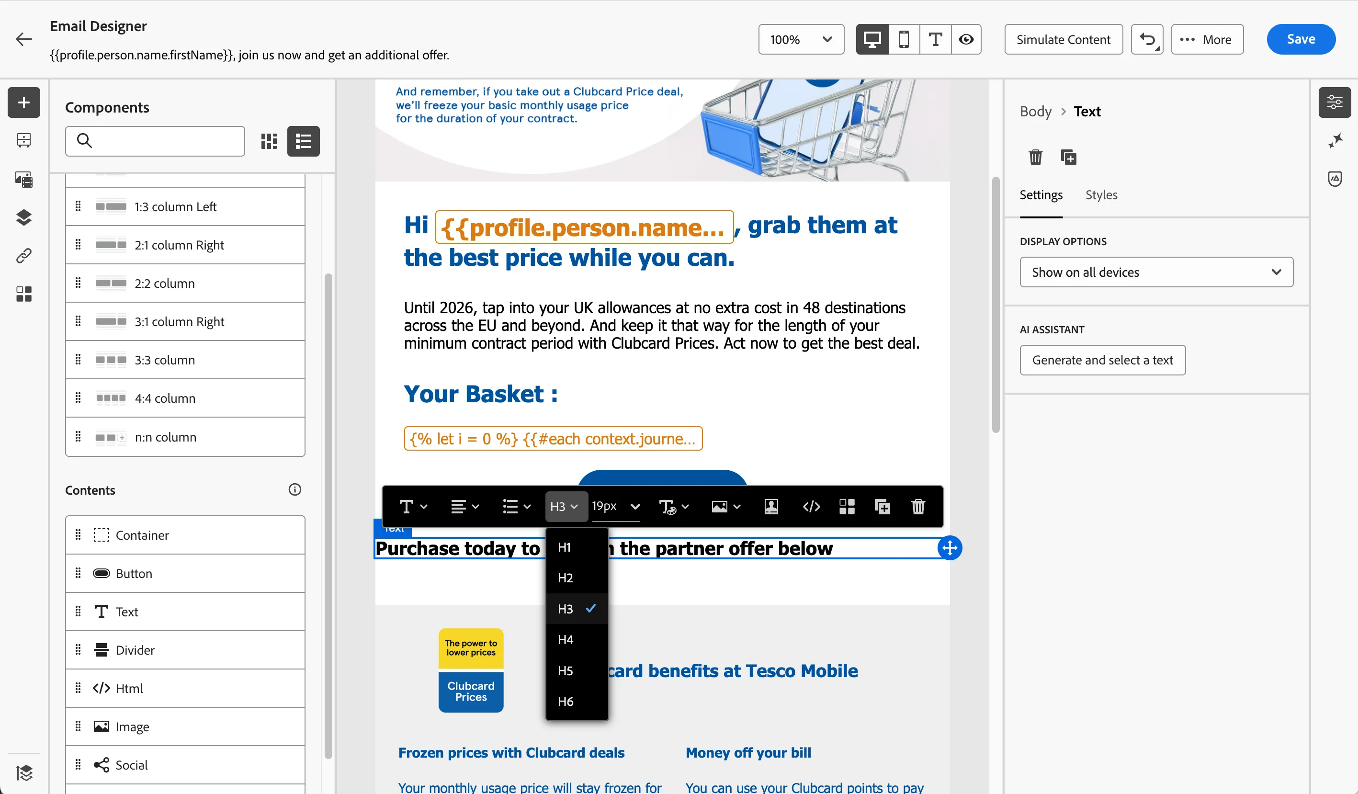Screen dimensions: 1358x794
Task: Open the asset picker image icon in rail
Action: pos(24,179)
